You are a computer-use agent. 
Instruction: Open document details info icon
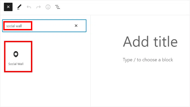click(x=48, y=7)
